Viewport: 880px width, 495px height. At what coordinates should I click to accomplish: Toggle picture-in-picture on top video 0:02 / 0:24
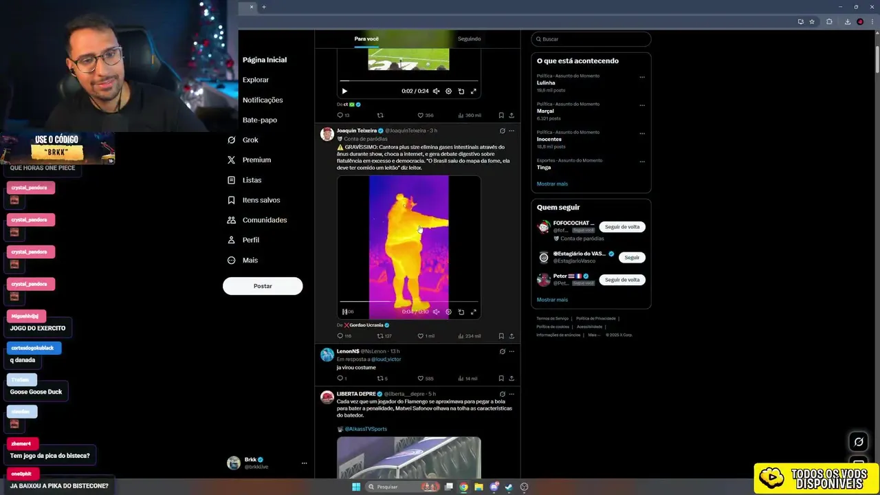461,91
